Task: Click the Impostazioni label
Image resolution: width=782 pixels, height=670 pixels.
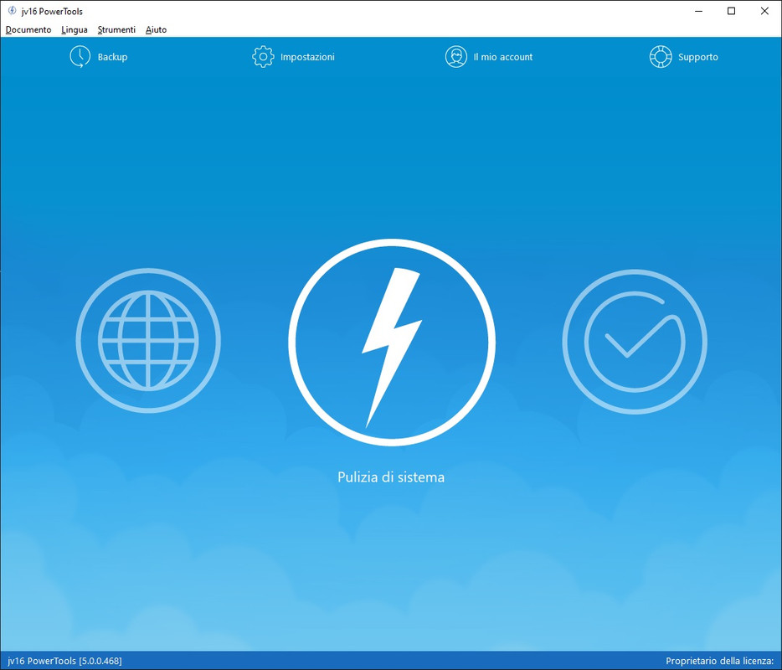Action: pos(307,57)
